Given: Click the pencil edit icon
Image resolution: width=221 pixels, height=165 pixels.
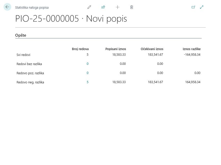Looking at the screenshot, I should (x=89, y=7).
